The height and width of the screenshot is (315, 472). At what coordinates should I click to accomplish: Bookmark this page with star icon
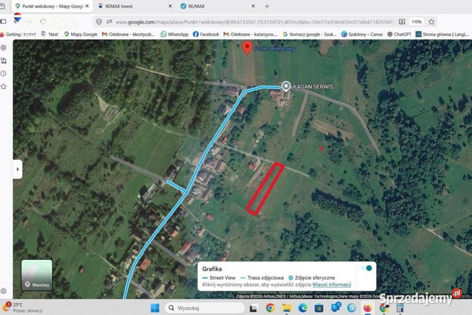tap(431, 22)
